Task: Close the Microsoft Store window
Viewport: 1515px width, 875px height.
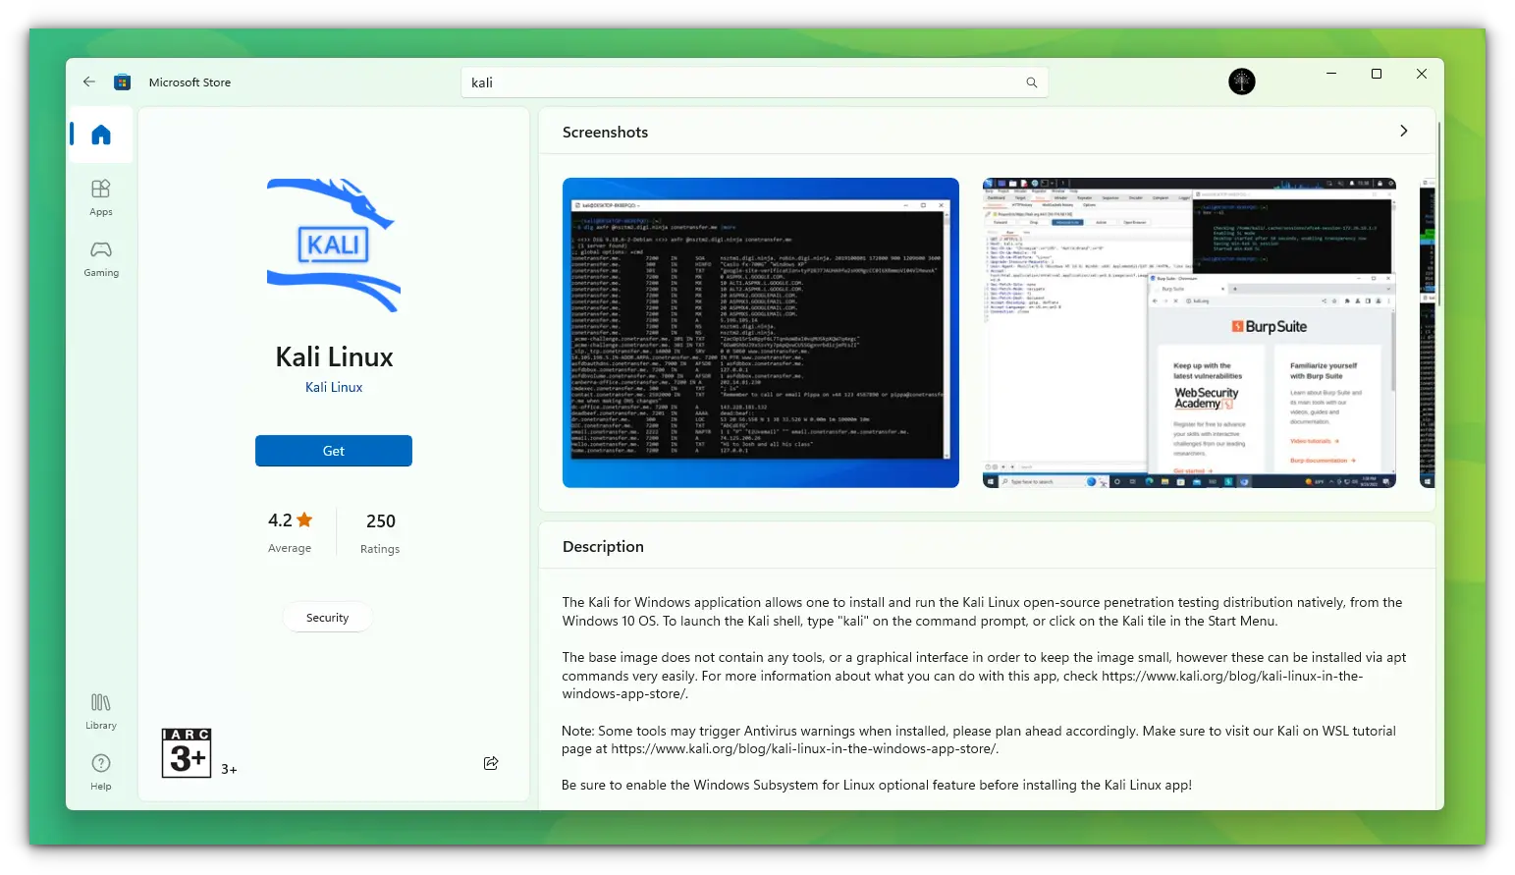Action: 1422,74
